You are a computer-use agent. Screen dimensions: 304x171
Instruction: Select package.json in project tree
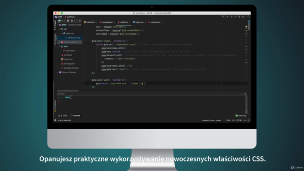(x=70, y=64)
